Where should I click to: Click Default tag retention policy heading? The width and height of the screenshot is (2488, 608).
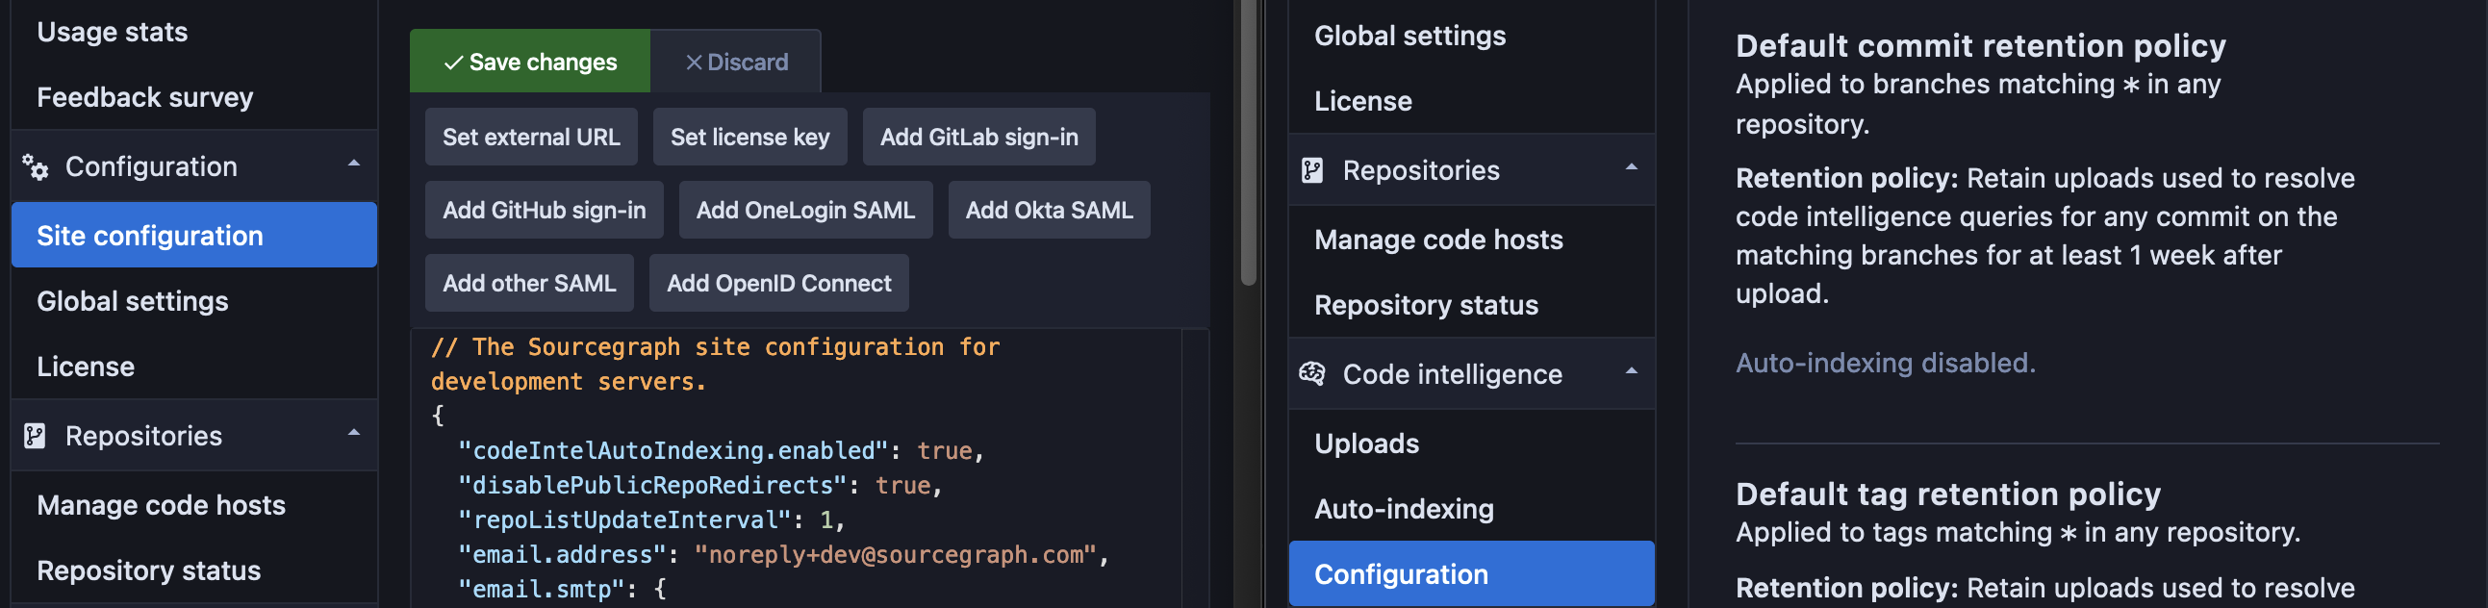pyautogui.click(x=1947, y=494)
